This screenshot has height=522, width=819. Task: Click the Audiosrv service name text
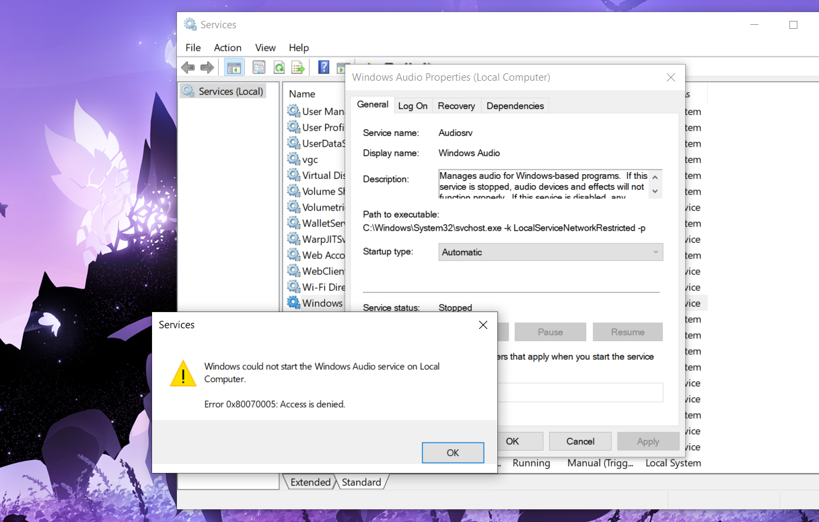[456, 133]
